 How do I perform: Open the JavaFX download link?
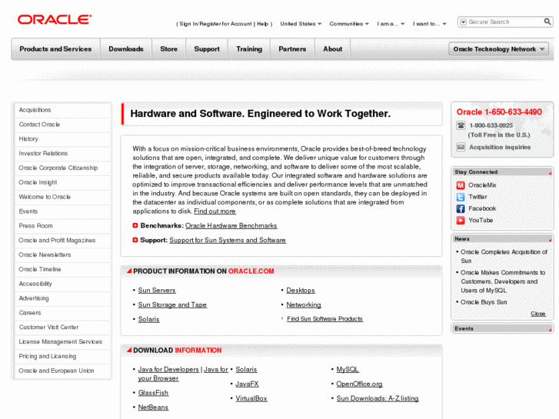coord(247,384)
